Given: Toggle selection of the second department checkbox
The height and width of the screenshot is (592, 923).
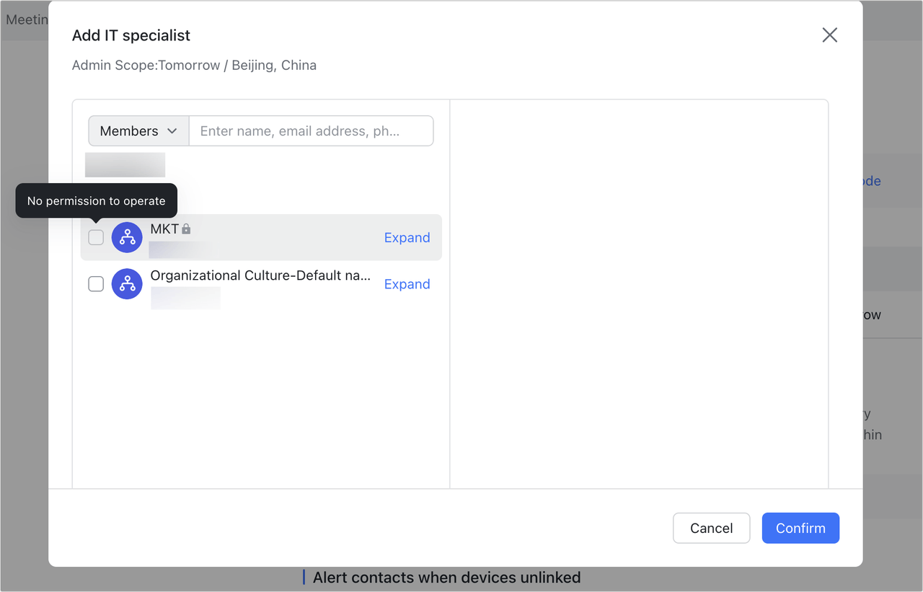Looking at the screenshot, I should pyautogui.click(x=95, y=284).
